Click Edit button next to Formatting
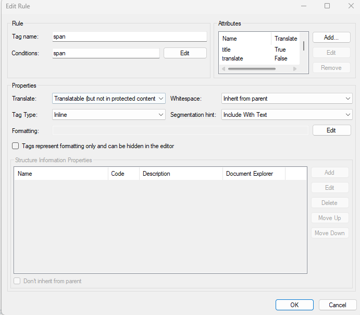The height and width of the screenshot is (315, 360). [331, 130]
